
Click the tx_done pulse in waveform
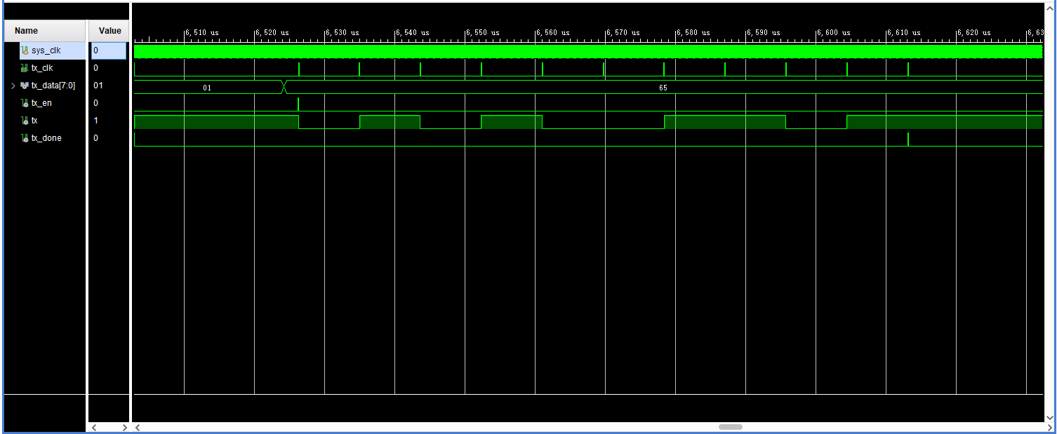tap(908, 140)
